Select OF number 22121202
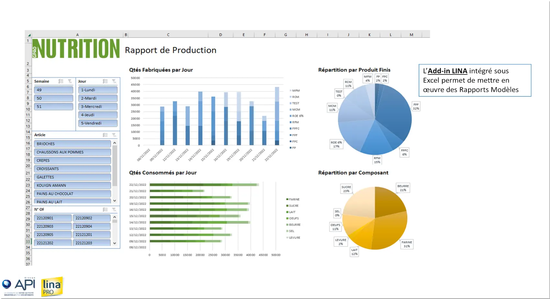Screen dimensions: 550x299 (x=53, y=243)
